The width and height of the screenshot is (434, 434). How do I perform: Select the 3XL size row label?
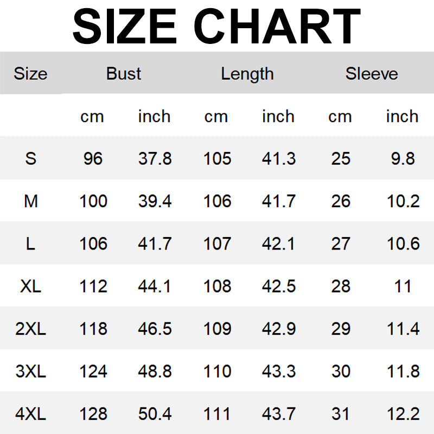pyautogui.click(x=31, y=372)
